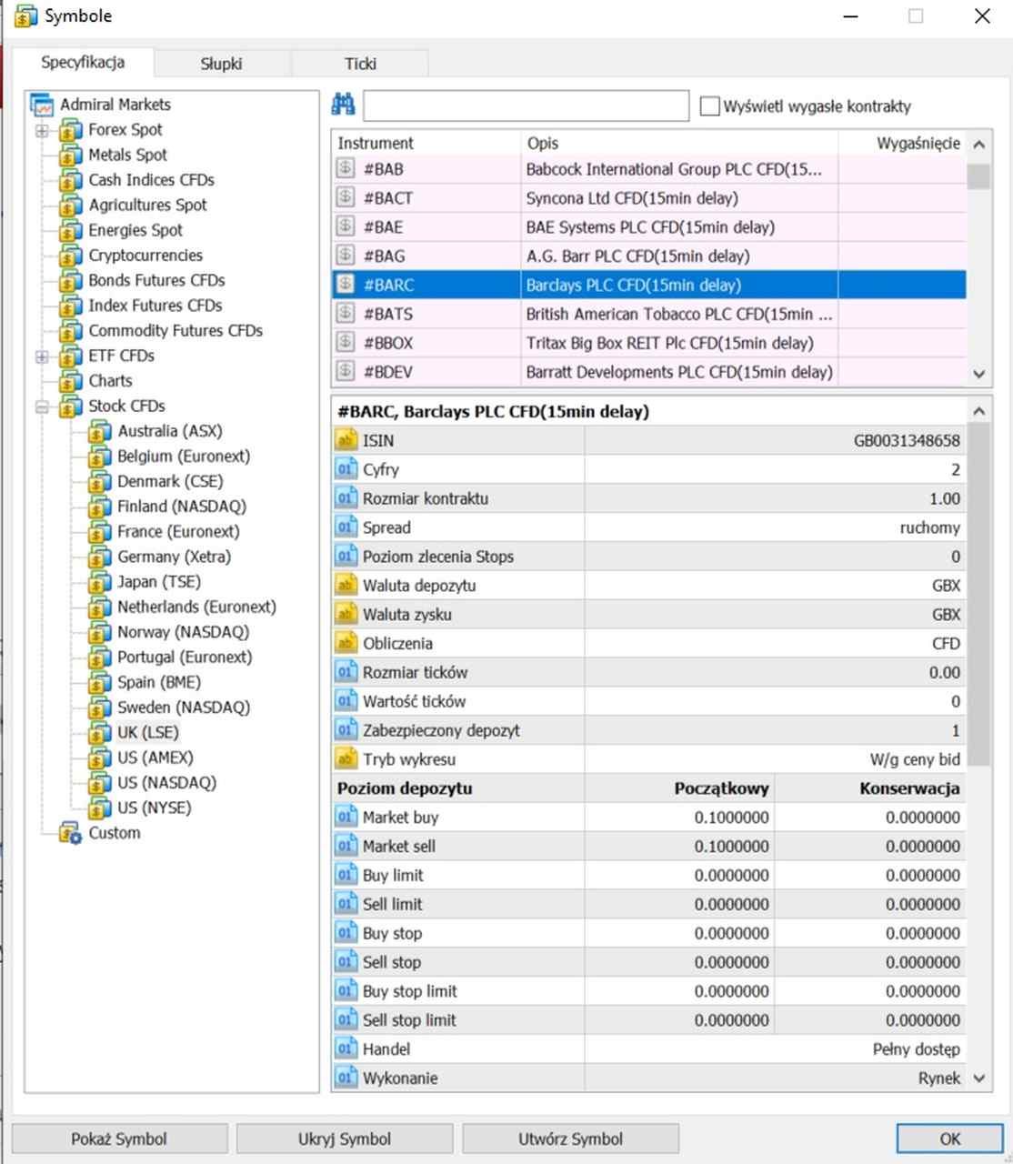Click the Commodity Futures CFDs folder icon
The height and width of the screenshot is (1164, 1013).
point(70,331)
